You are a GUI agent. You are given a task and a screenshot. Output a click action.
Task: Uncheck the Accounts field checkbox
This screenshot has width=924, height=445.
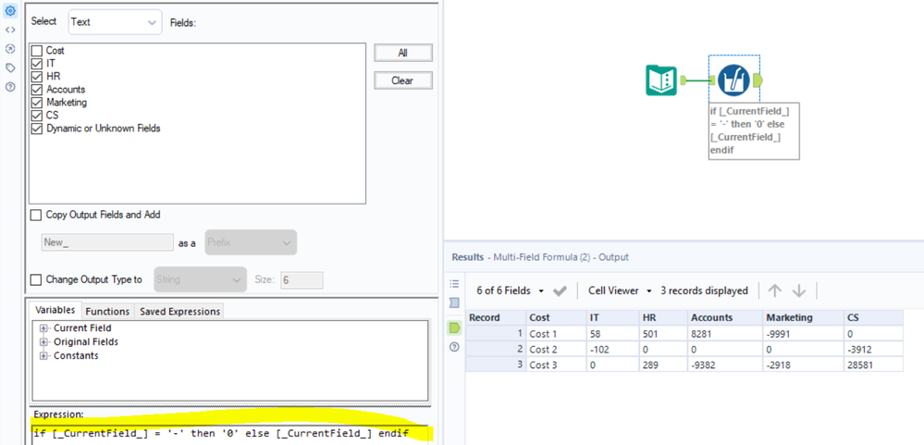[37, 90]
